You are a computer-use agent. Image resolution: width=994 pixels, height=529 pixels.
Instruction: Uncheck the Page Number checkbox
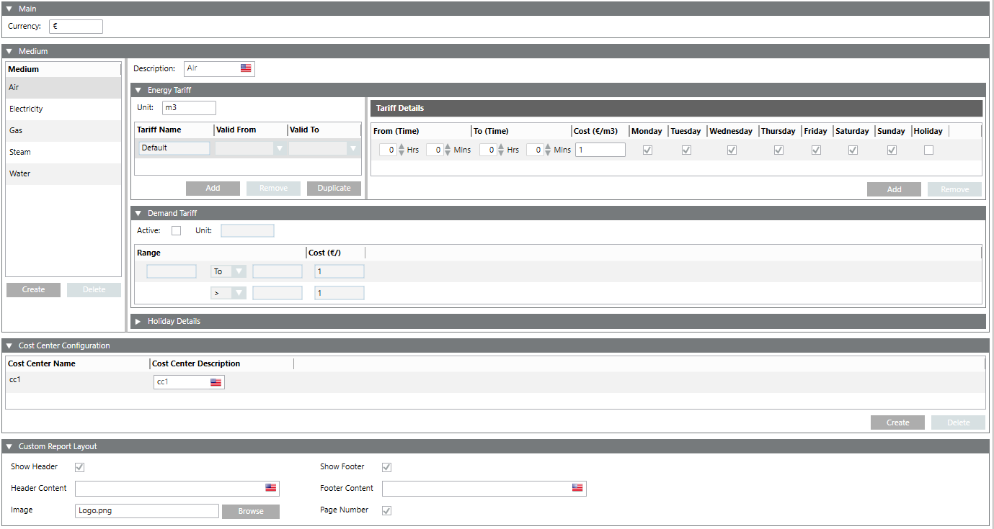pyautogui.click(x=387, y=510)
